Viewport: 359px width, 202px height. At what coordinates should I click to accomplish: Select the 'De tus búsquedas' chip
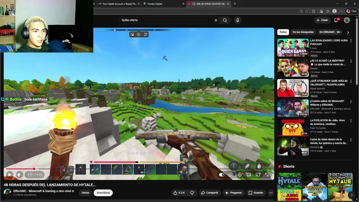[x=303, y=32]
